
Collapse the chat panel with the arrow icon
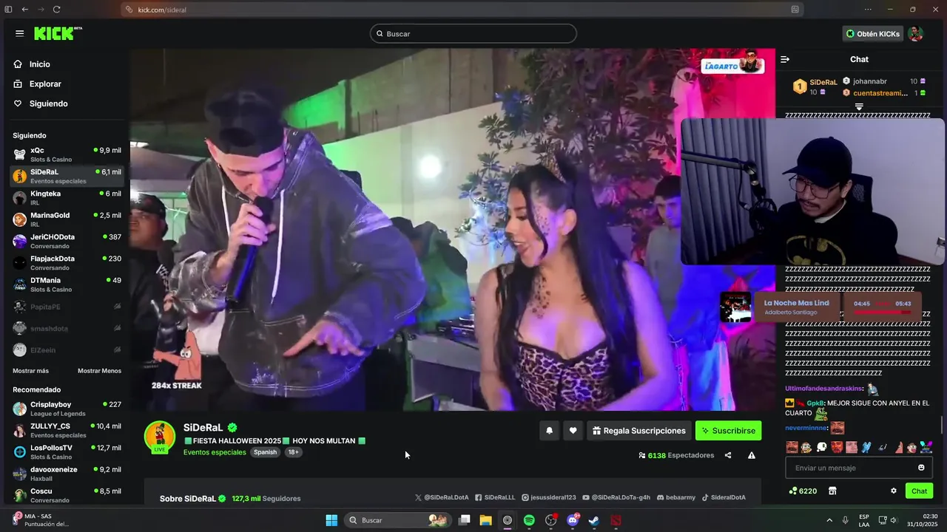coord(785,59)
